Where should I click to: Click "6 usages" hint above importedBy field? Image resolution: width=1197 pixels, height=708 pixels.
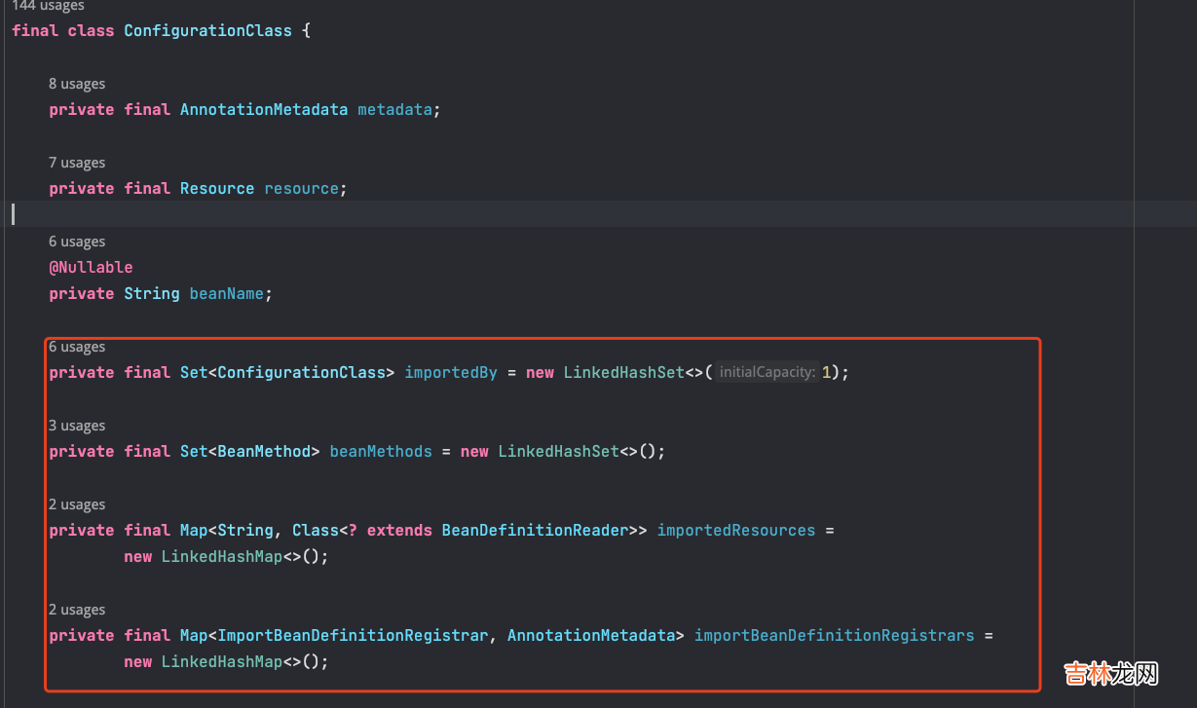[77, 347]
